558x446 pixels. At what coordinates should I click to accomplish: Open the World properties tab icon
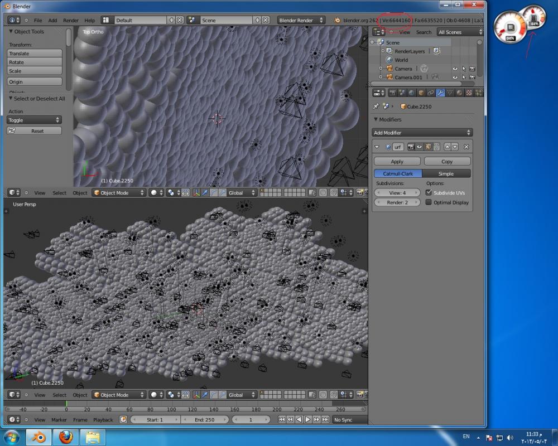coord(412,93)
